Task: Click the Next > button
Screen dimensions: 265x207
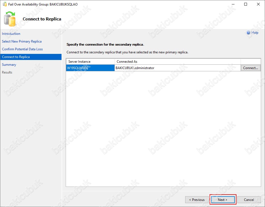Action: (x=223, y=200)
